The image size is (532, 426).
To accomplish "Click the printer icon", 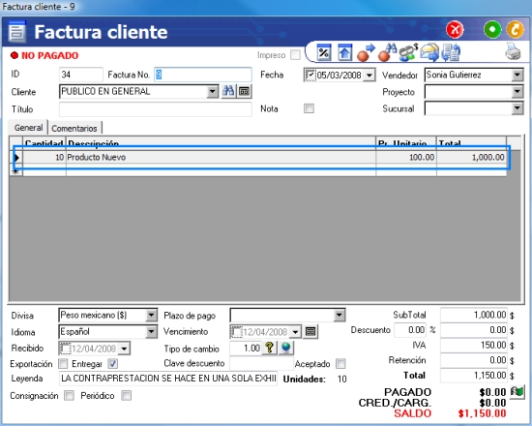I will [x=513, y=52].
